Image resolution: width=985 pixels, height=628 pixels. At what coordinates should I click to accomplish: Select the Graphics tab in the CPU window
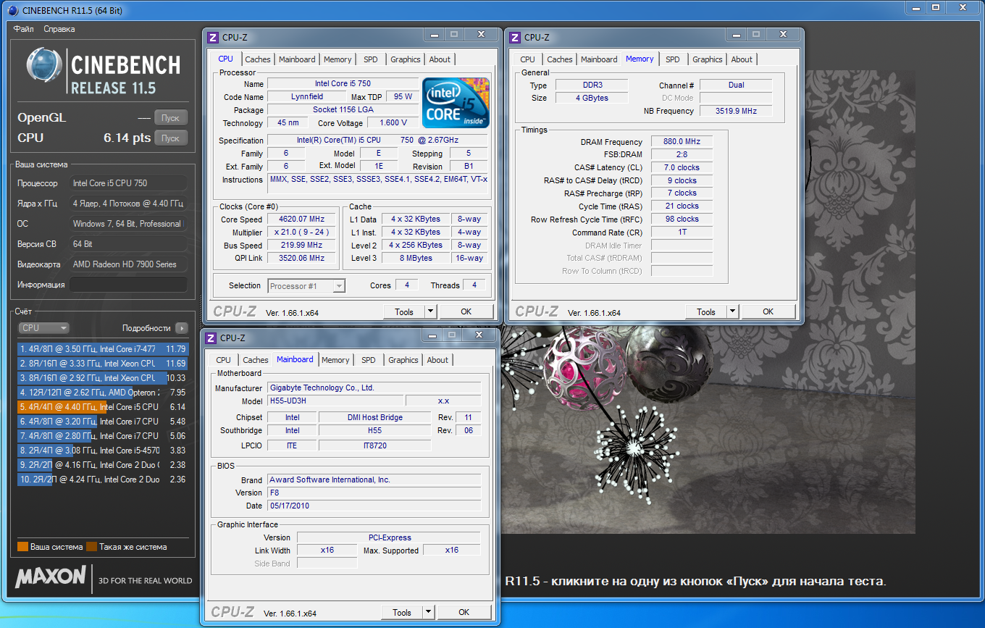(406, 59)
